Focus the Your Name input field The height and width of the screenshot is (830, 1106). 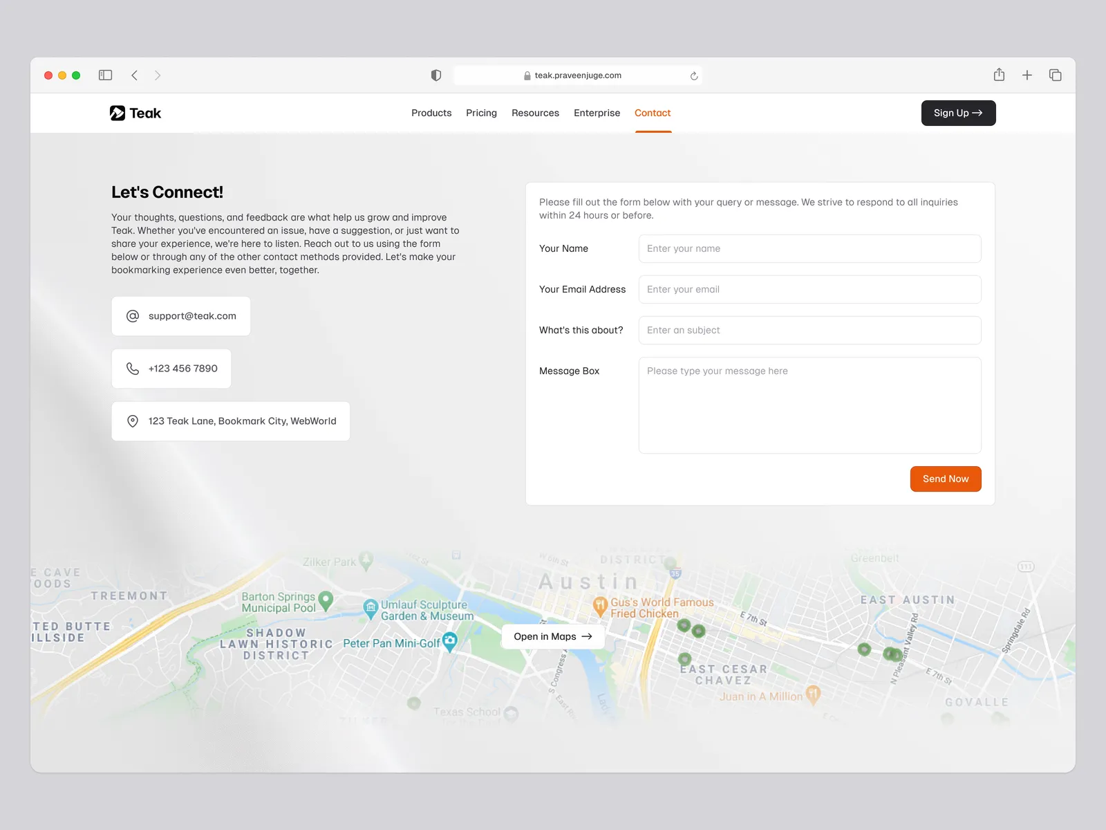click(809, 248)
